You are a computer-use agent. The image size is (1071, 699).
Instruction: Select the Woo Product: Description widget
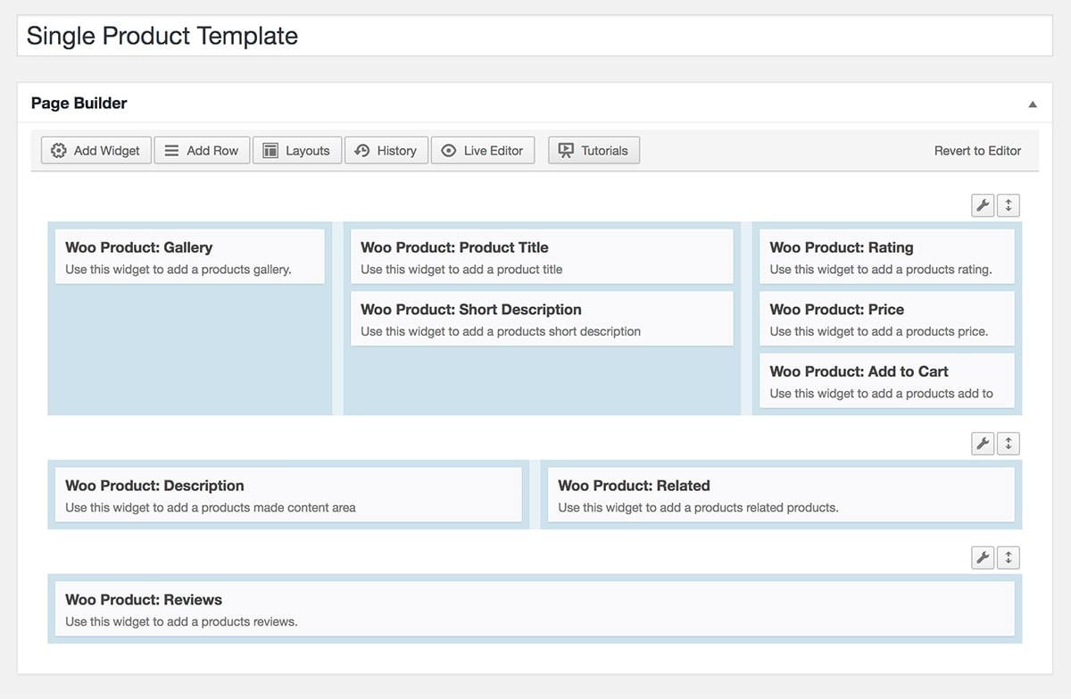click(288, 495)
